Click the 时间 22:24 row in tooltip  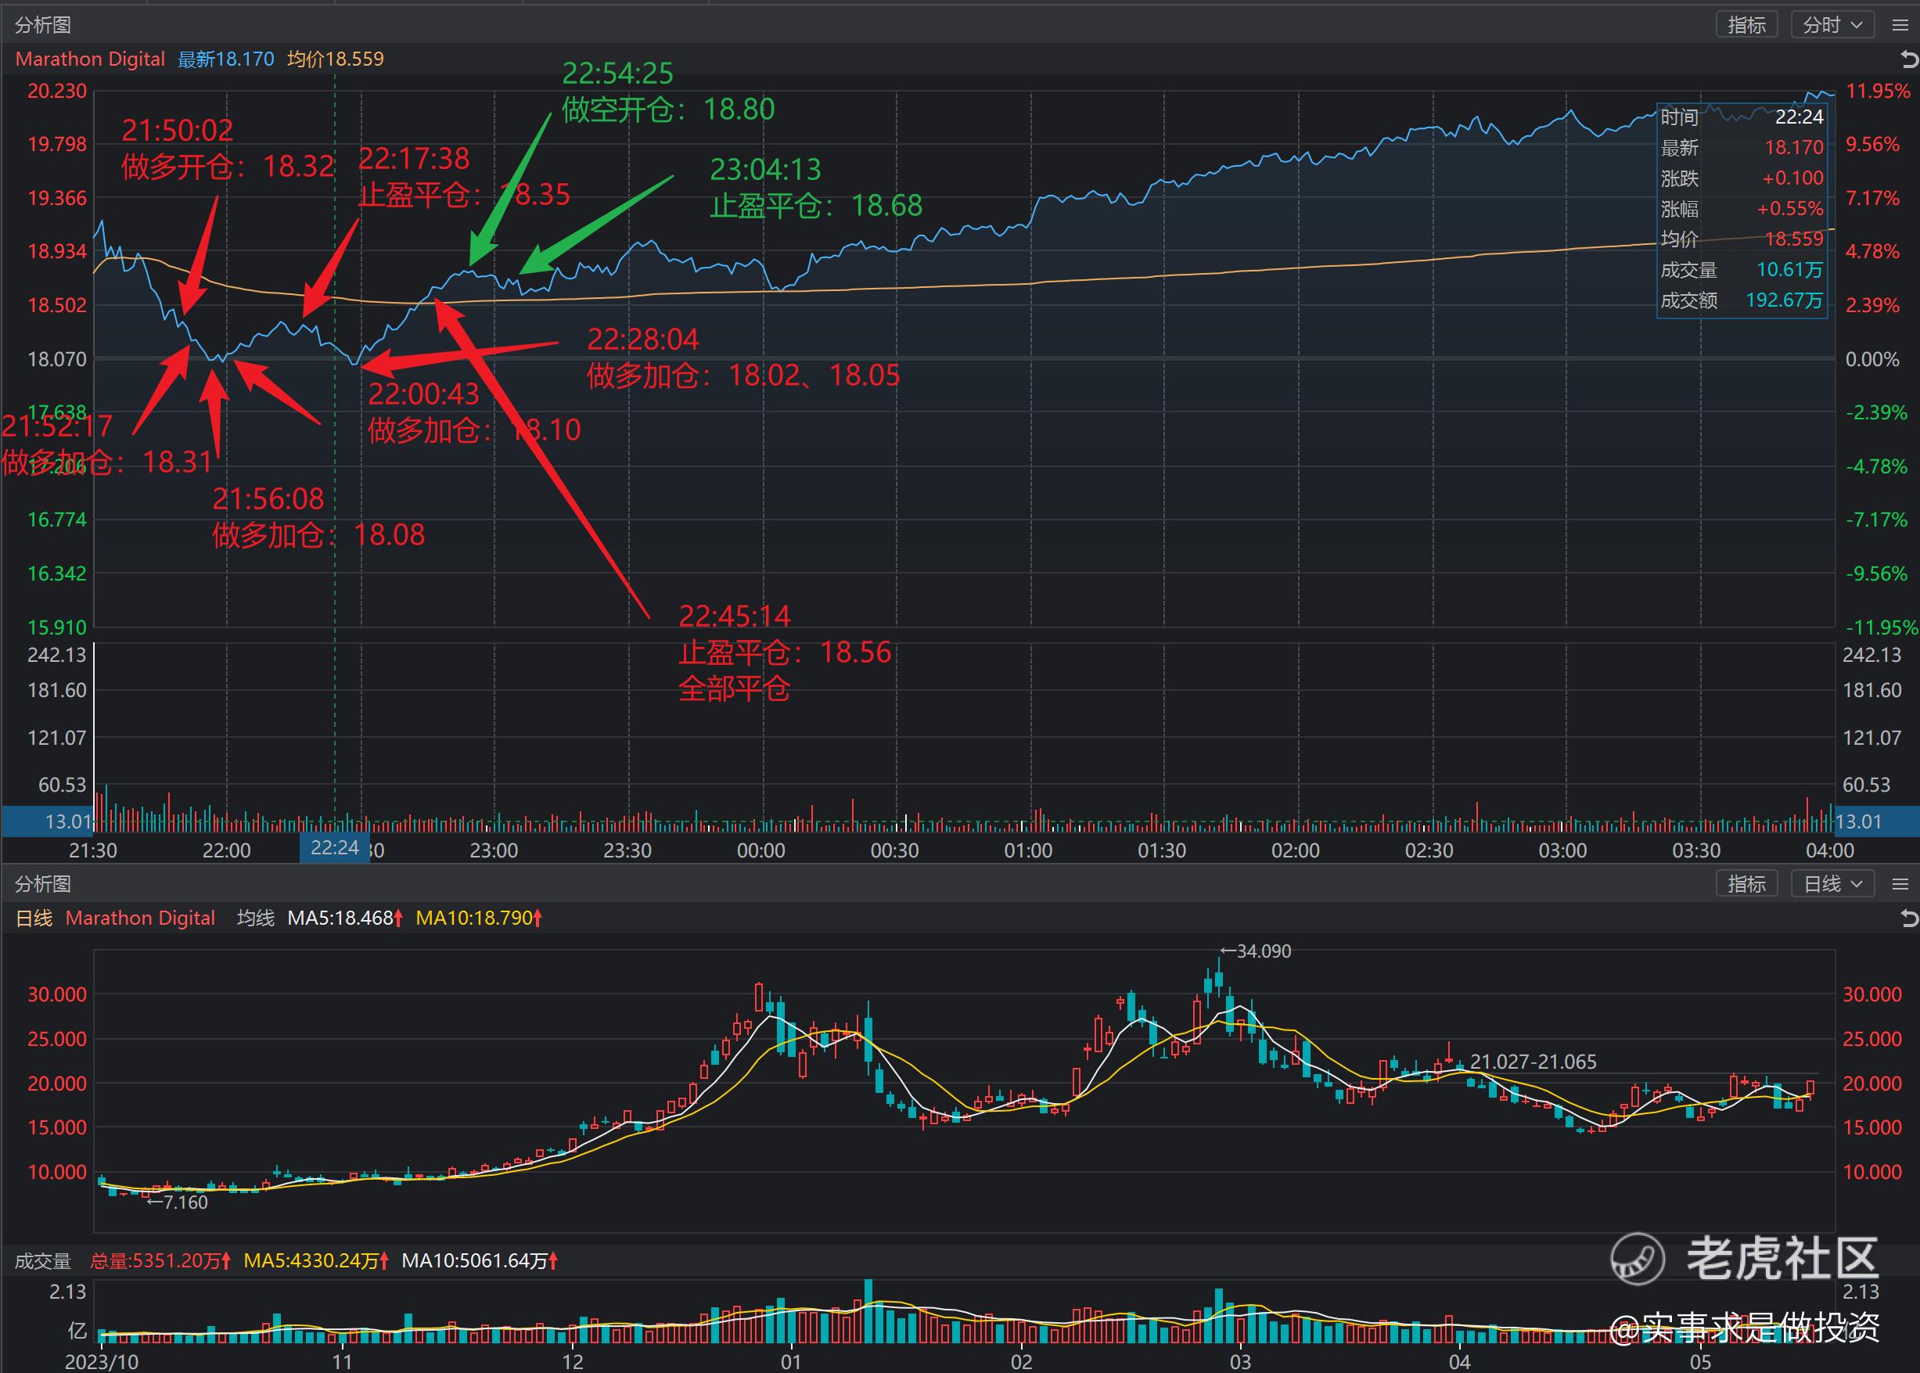pyautogui.click(x=1742, y=117)
